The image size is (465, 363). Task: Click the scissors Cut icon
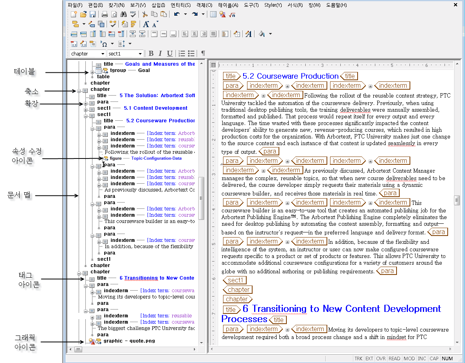pyautogui.click(x=145, y=14)
